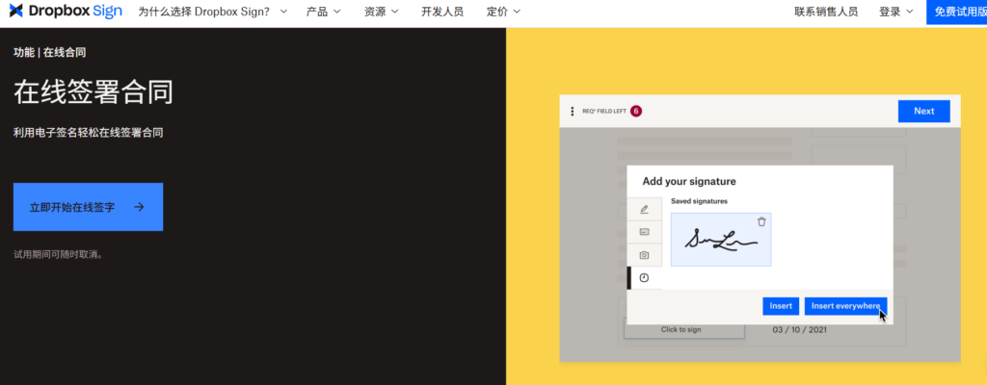Click the red required fields counter badge
The image size is (987, 385).
pyautogui.click(x=636, y=112)
